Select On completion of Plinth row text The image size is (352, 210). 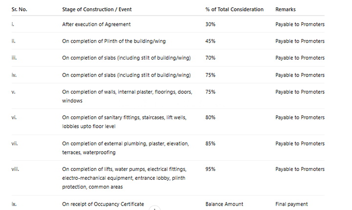114,41
